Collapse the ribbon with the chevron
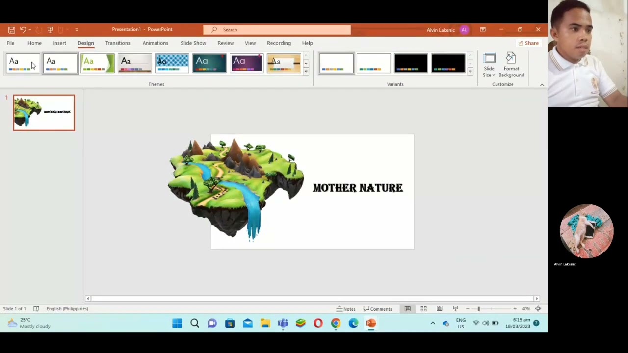The image size is (628, 353). (x=542, y=85)
